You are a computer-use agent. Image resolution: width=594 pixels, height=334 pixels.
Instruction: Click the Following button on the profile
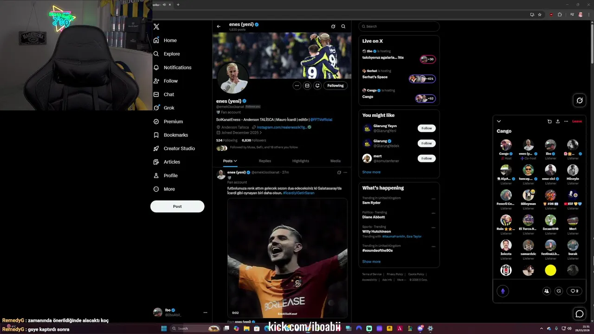click(x=336, y=85)
